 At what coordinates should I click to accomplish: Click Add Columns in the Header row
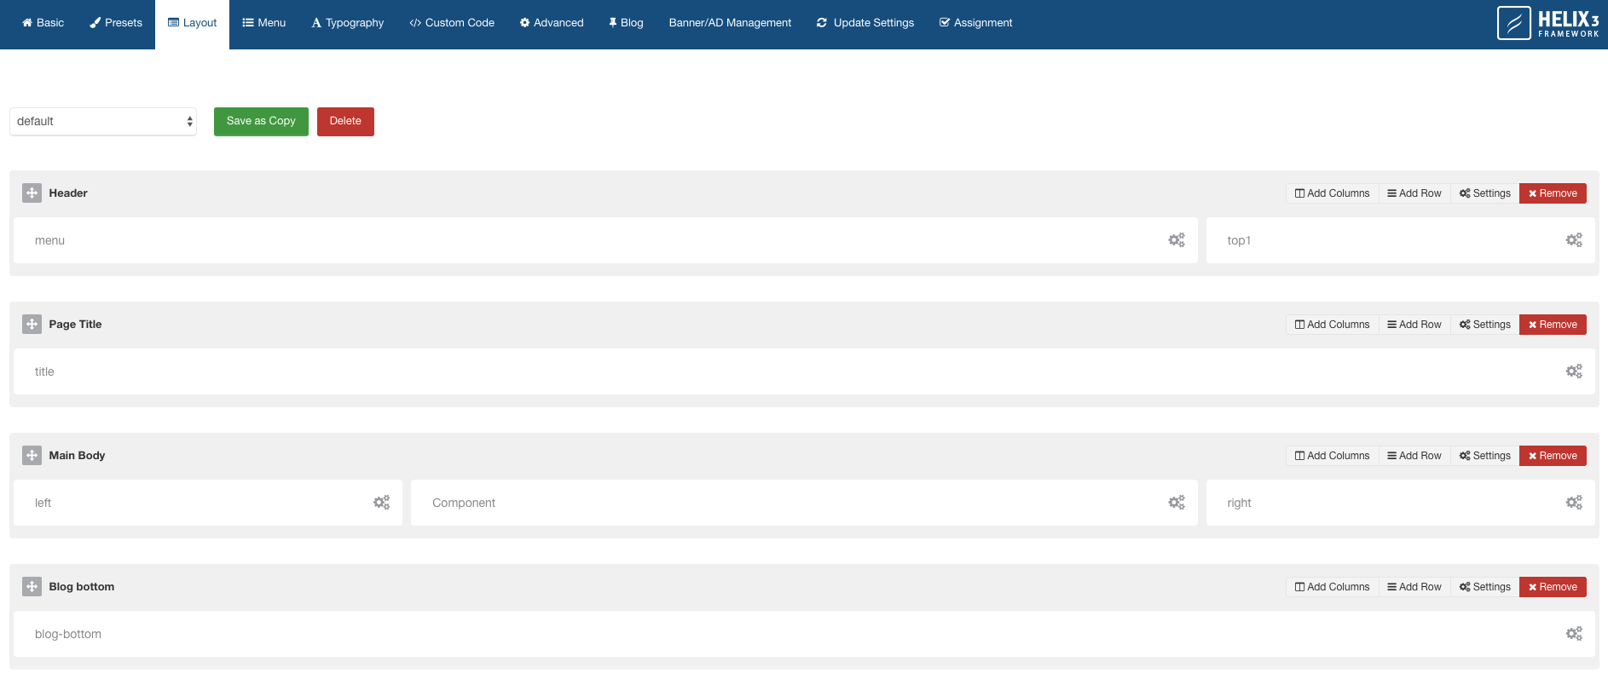(x=1332, y=193)
